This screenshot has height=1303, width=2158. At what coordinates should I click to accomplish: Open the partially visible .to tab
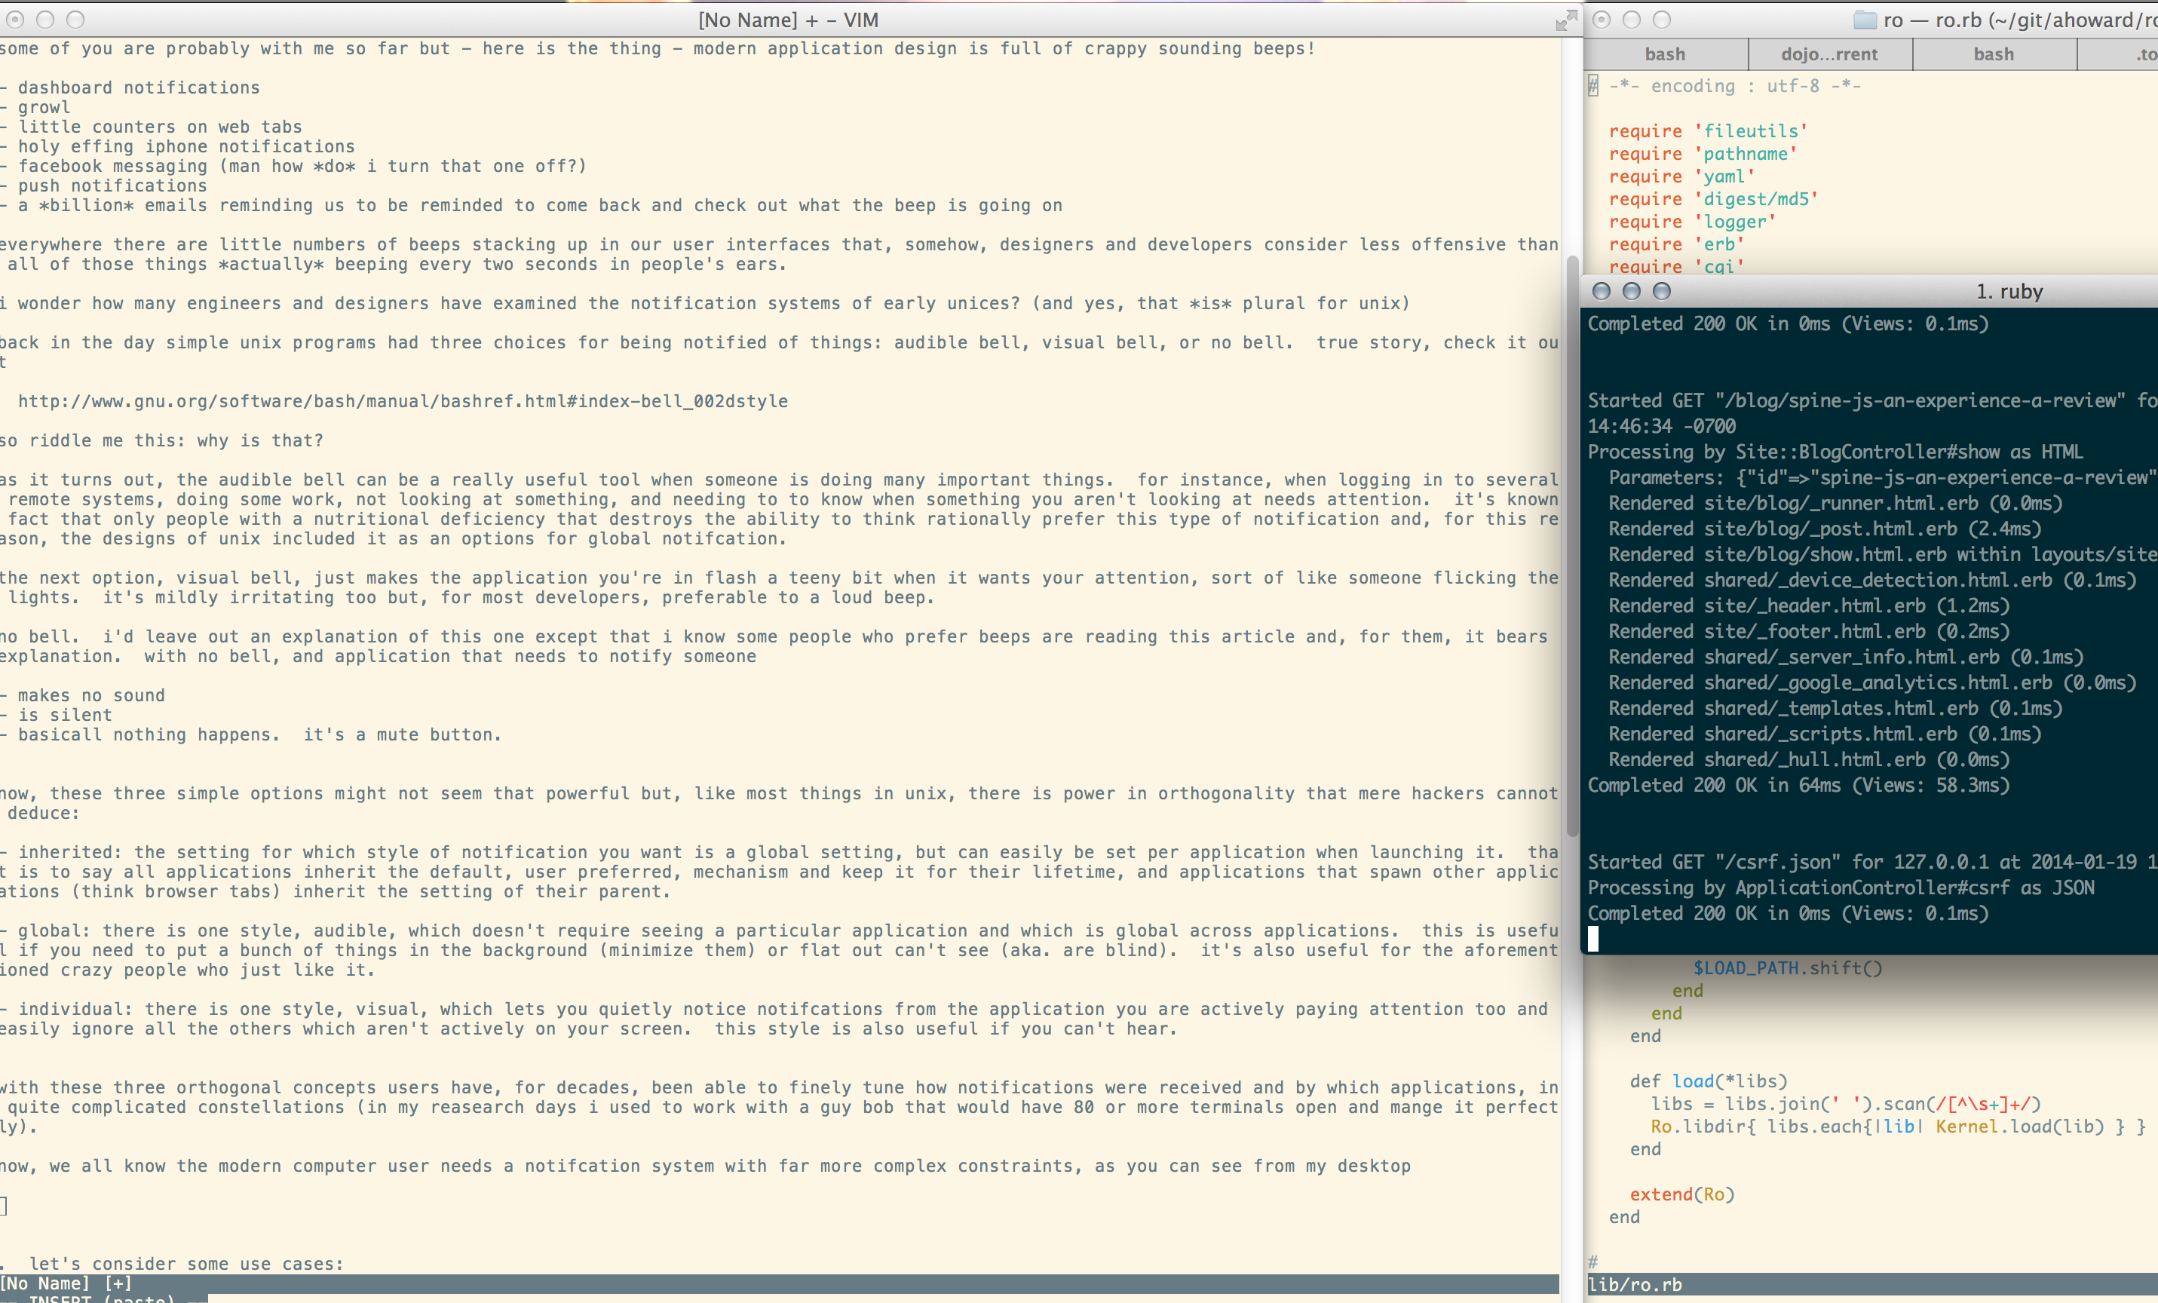pyautogui.click(x=2141, y=54)
